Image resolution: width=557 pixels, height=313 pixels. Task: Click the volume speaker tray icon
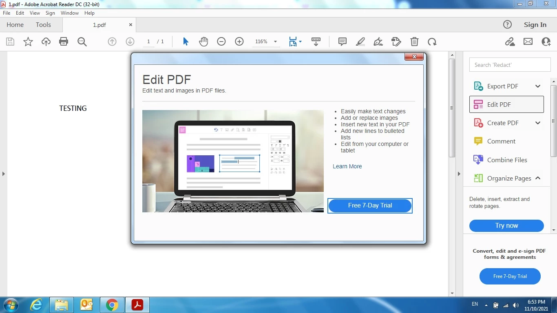point(516,305)
